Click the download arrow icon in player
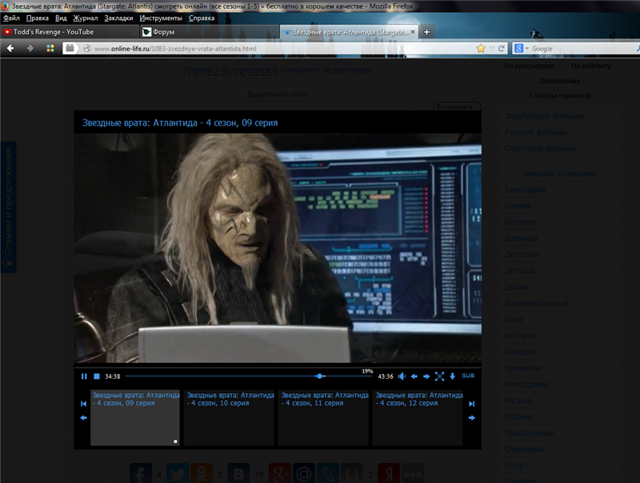 click(452, 376)
